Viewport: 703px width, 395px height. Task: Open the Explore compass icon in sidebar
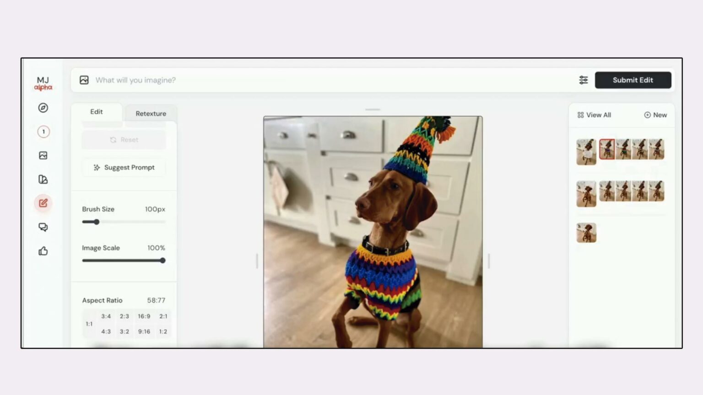click(43, 108)
